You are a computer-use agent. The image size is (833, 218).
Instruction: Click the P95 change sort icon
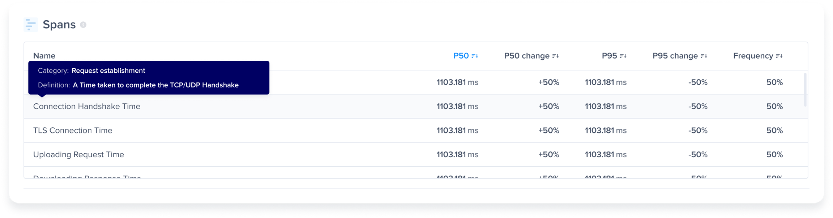704,56
